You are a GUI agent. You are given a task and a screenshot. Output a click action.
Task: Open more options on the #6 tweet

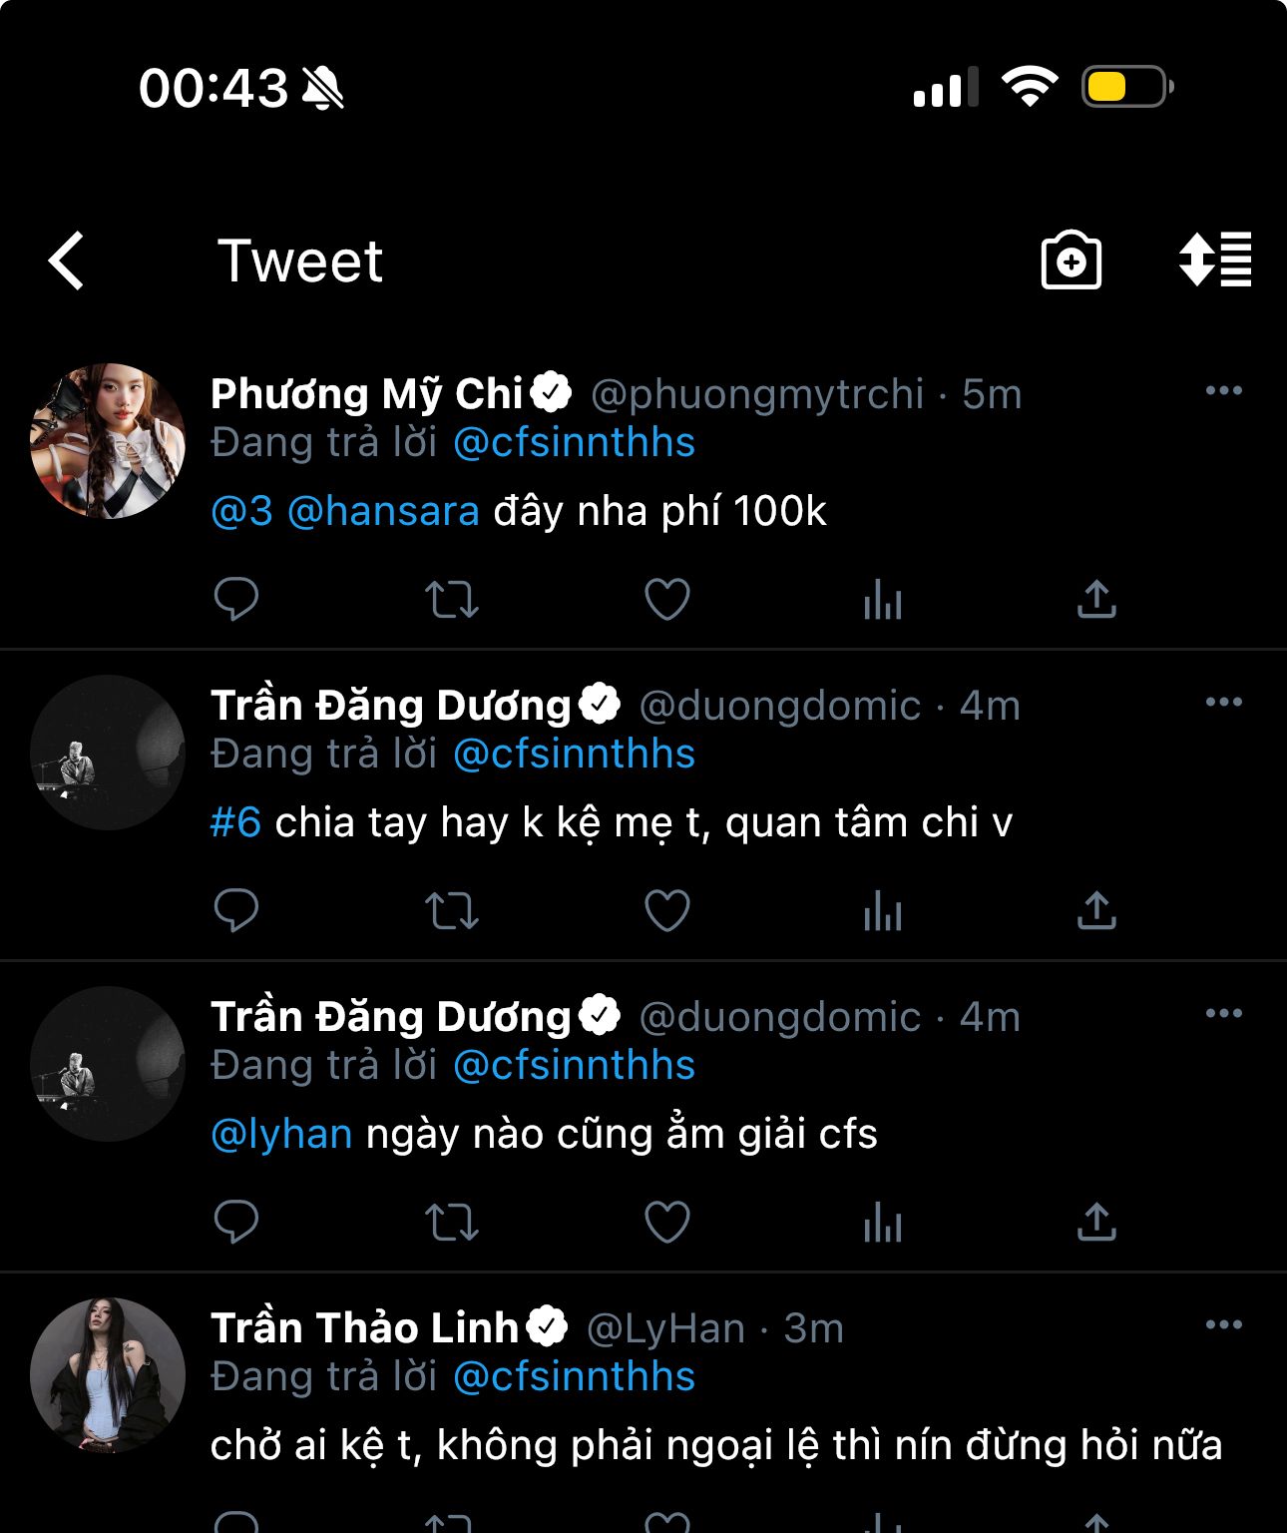coord(1224,702)
